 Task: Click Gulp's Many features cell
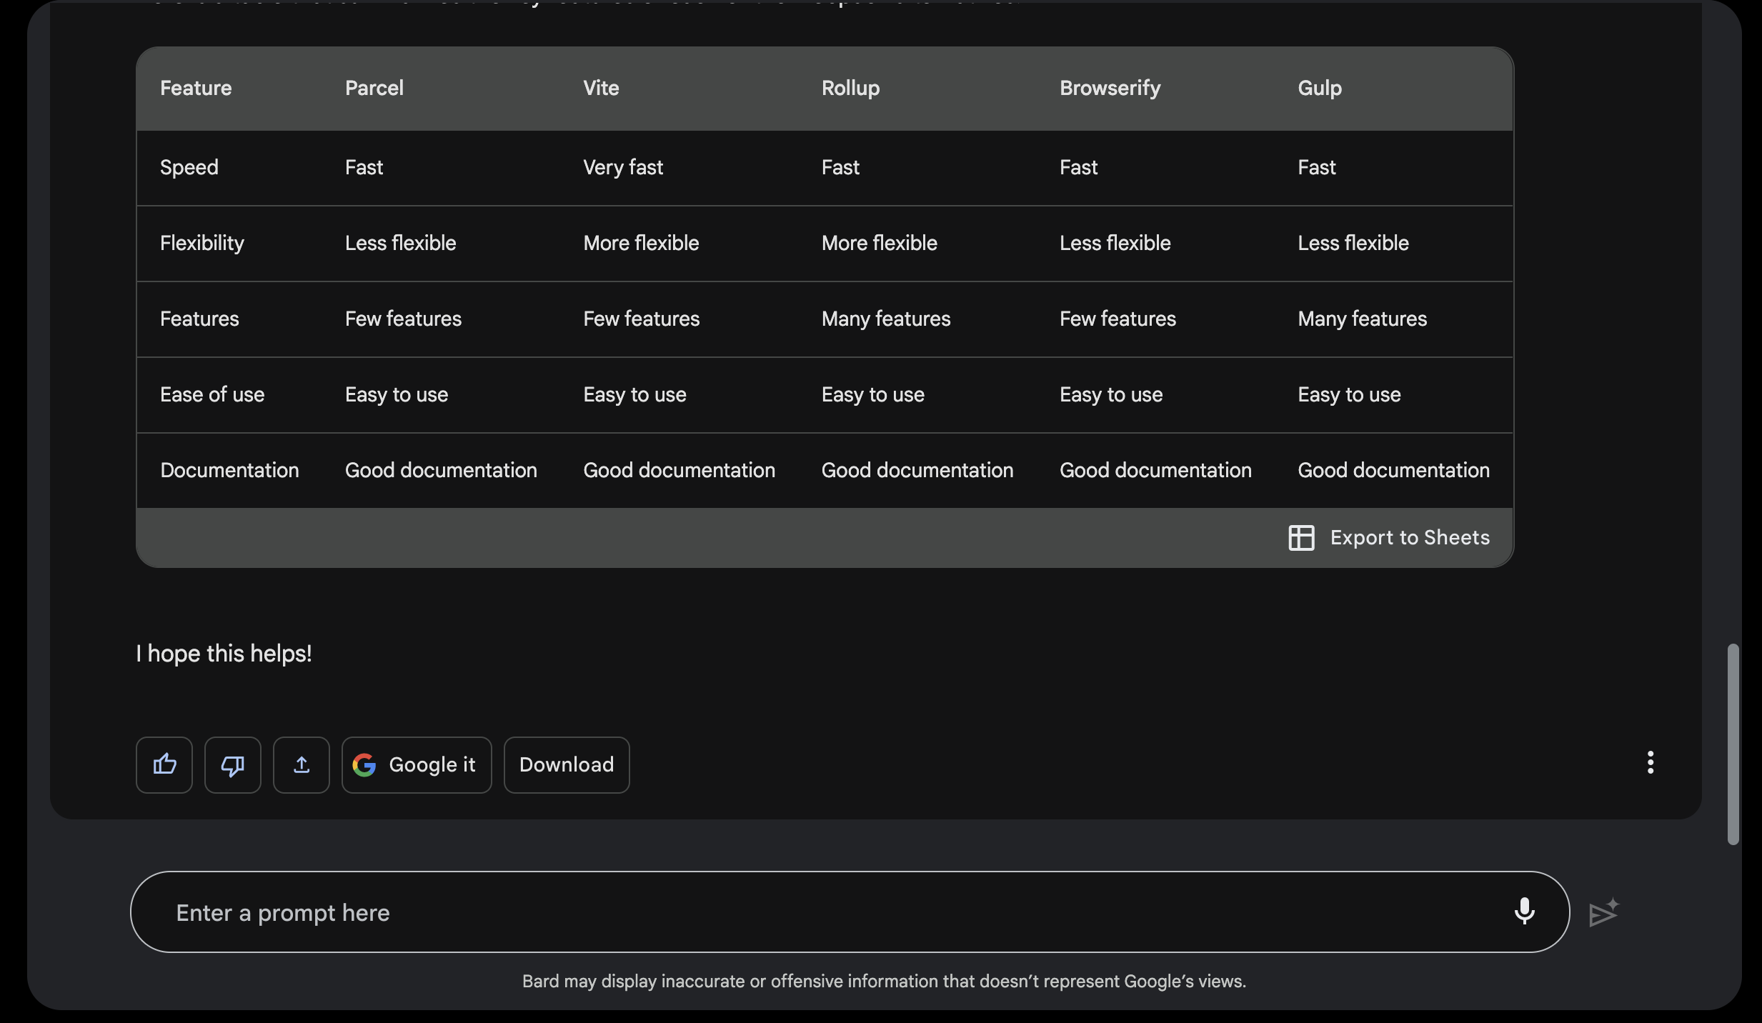click(1363, 319)
